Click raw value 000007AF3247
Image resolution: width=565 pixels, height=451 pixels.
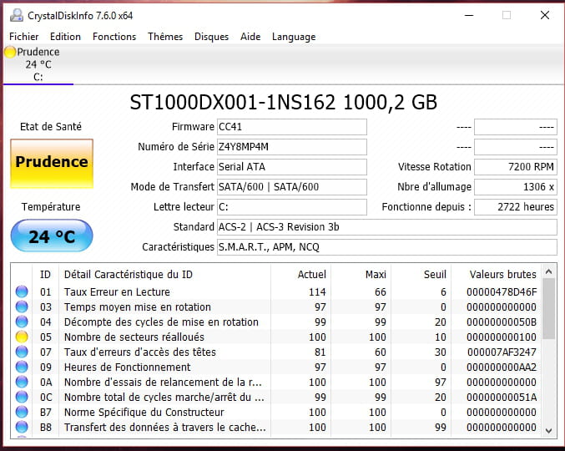[x=502, y=352]
